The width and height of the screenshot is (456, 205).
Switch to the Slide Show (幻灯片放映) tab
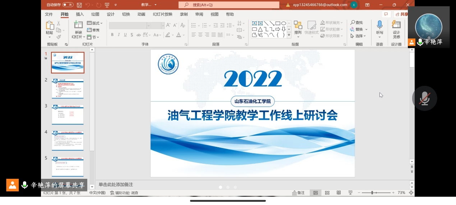[x=162, y=14]
